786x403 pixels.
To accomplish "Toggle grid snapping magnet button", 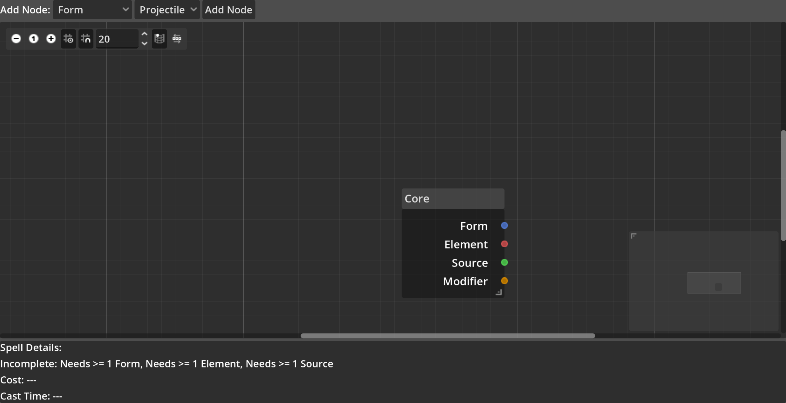I will [86, 39].
